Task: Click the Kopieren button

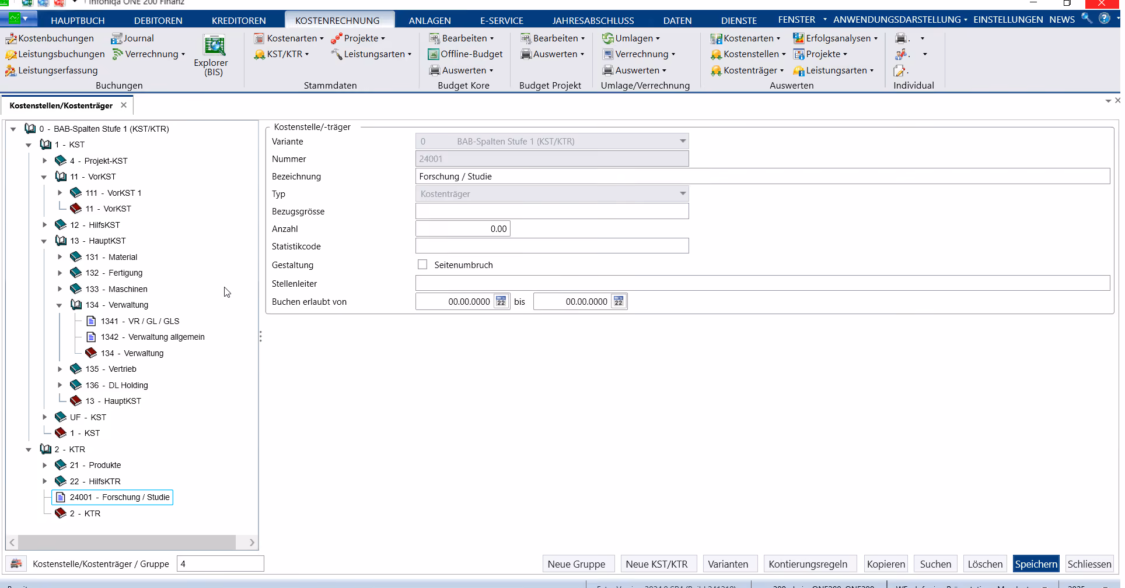Action: 886,564
